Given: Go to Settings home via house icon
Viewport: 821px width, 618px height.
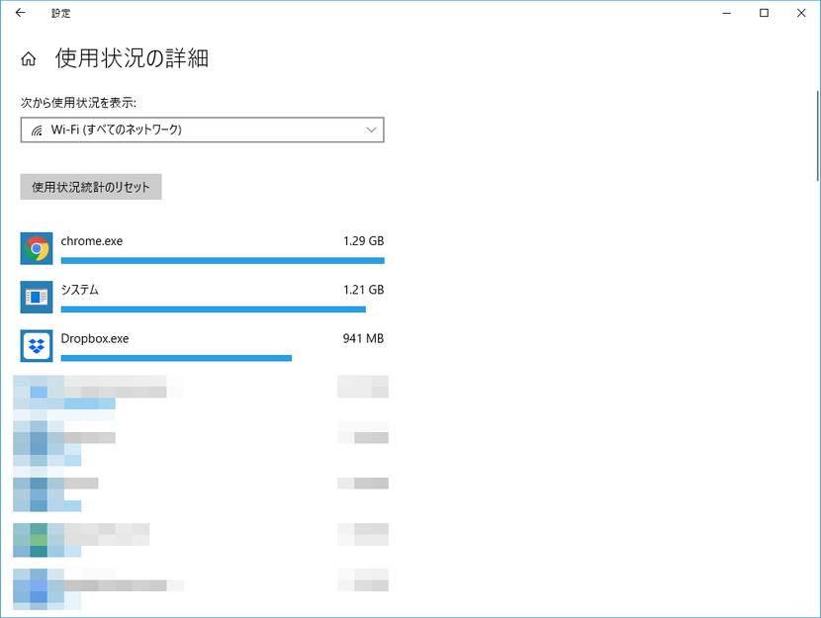Looking at the screenshot, I should click(29, 59).
